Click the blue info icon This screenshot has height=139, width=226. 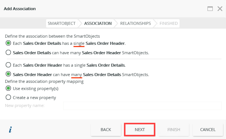pyautogui.click(x=10, y=130)
